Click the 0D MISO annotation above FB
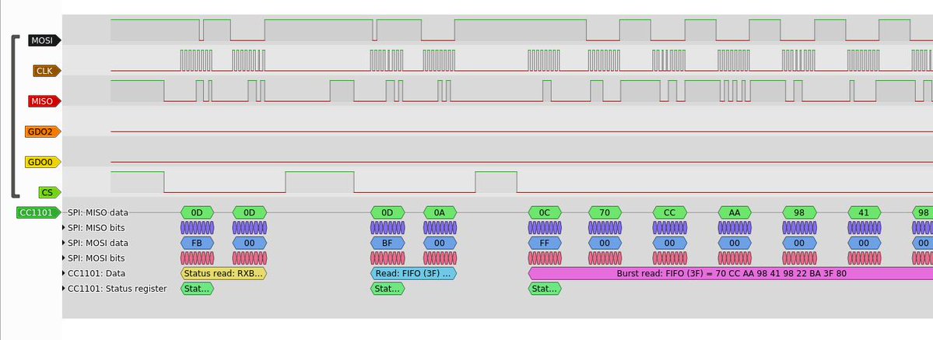The width and height of the screenshot is (933, 340). coord(197,212)
